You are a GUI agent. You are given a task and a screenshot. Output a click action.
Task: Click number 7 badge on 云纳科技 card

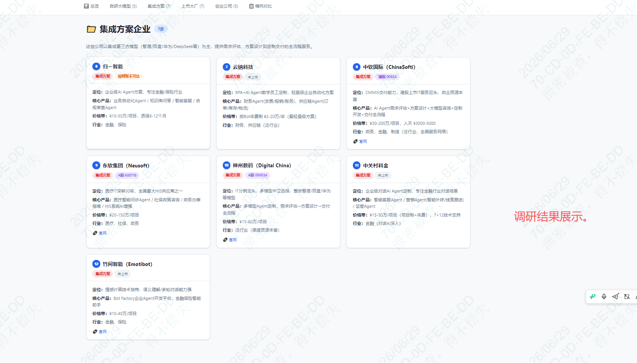click(227, 67)
